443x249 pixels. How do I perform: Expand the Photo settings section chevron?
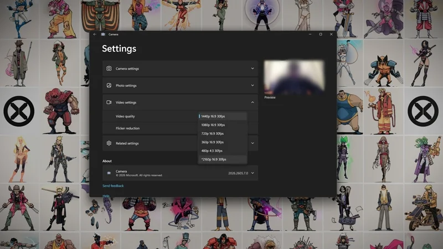pyautogui.click(x=253, y=85)
